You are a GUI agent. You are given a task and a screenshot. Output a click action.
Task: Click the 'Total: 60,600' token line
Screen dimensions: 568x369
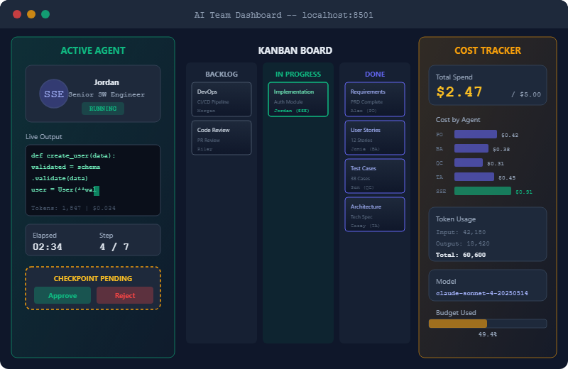click(x=461, y=255)
